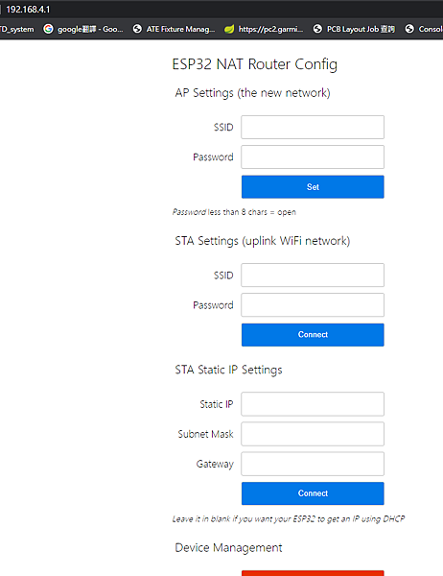Image resolution: width=443 pixels, height=576 pixels.
Task: Focus the Subnet Mask input field
Action: click(313, 434)
